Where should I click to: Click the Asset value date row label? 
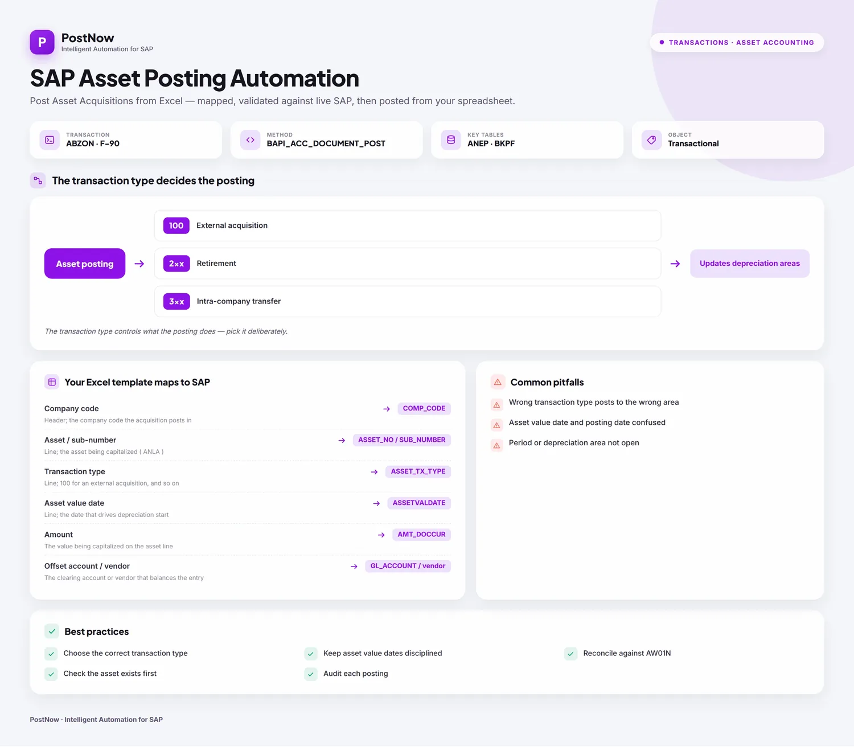pos(74,503)
